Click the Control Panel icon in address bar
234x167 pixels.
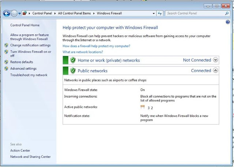[24, 13]
